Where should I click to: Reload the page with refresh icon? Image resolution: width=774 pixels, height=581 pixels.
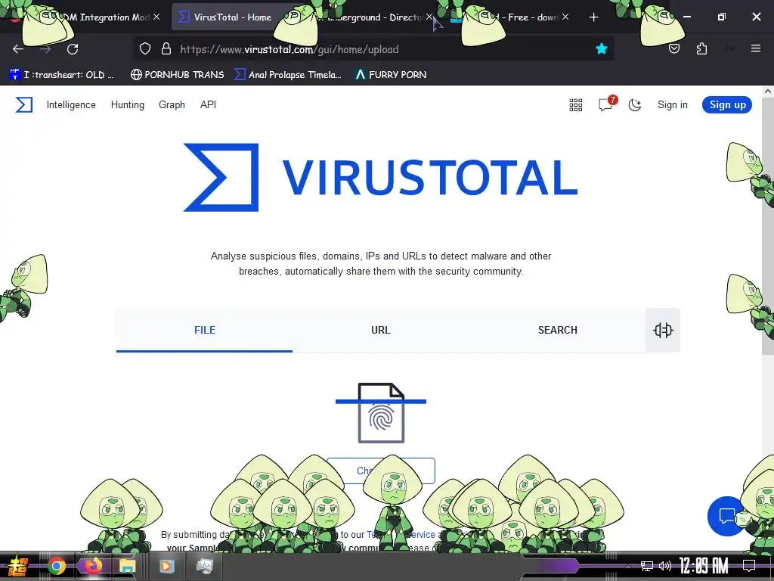(x=73, y=49)
